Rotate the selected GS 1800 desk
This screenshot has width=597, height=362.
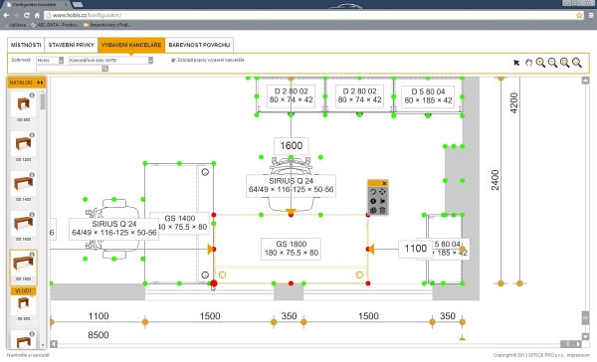(373, 192)
